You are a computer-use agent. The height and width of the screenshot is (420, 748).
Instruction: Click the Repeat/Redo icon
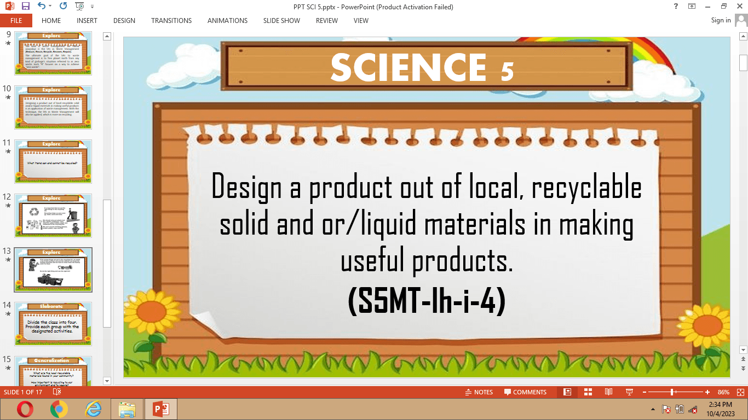click(x=64, y=6)
